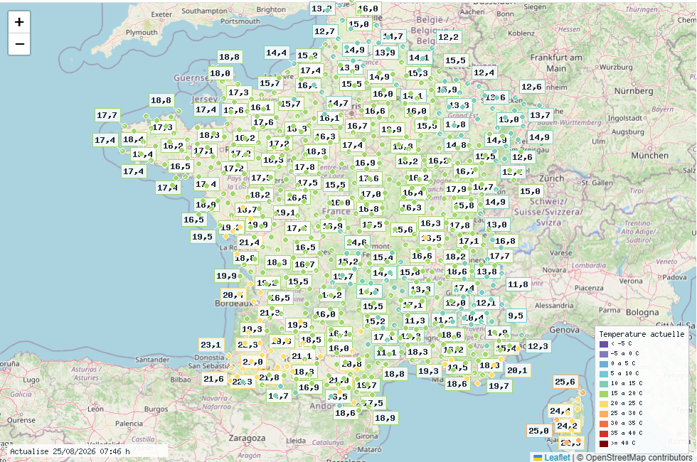Click the green '15 a 20 C' legend swatch
This screenshot has height=462, width=697.
603,393
